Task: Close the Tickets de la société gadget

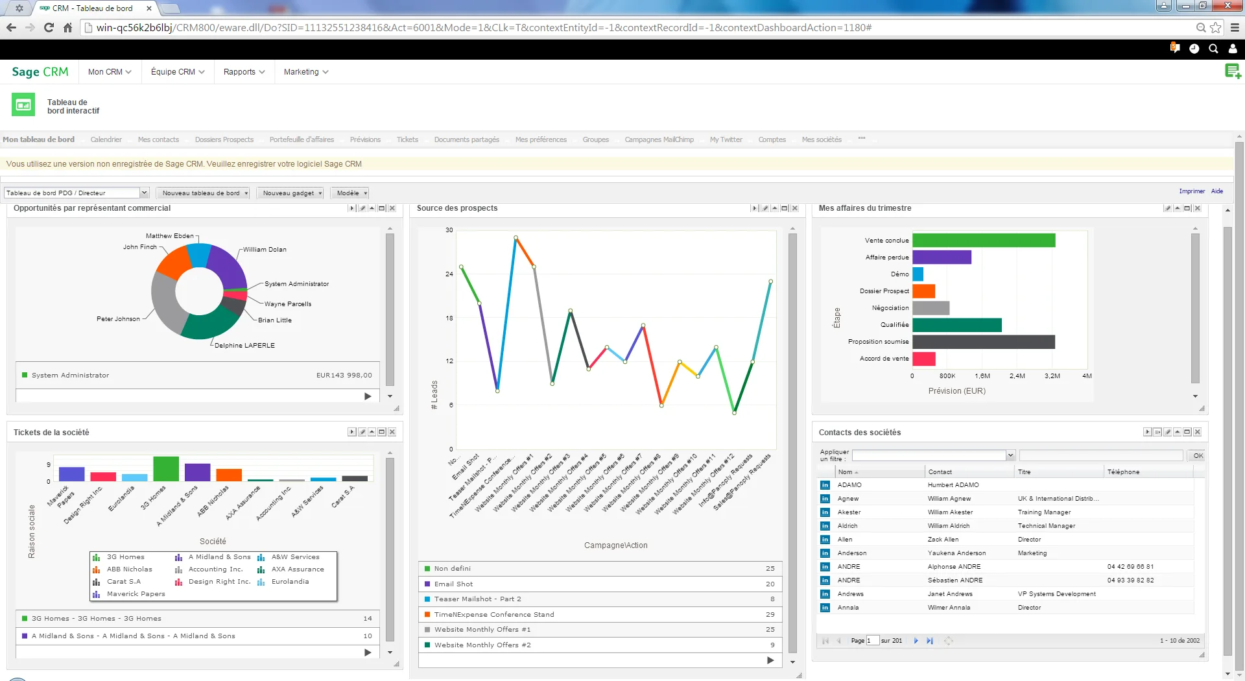Action: (392, 432)
